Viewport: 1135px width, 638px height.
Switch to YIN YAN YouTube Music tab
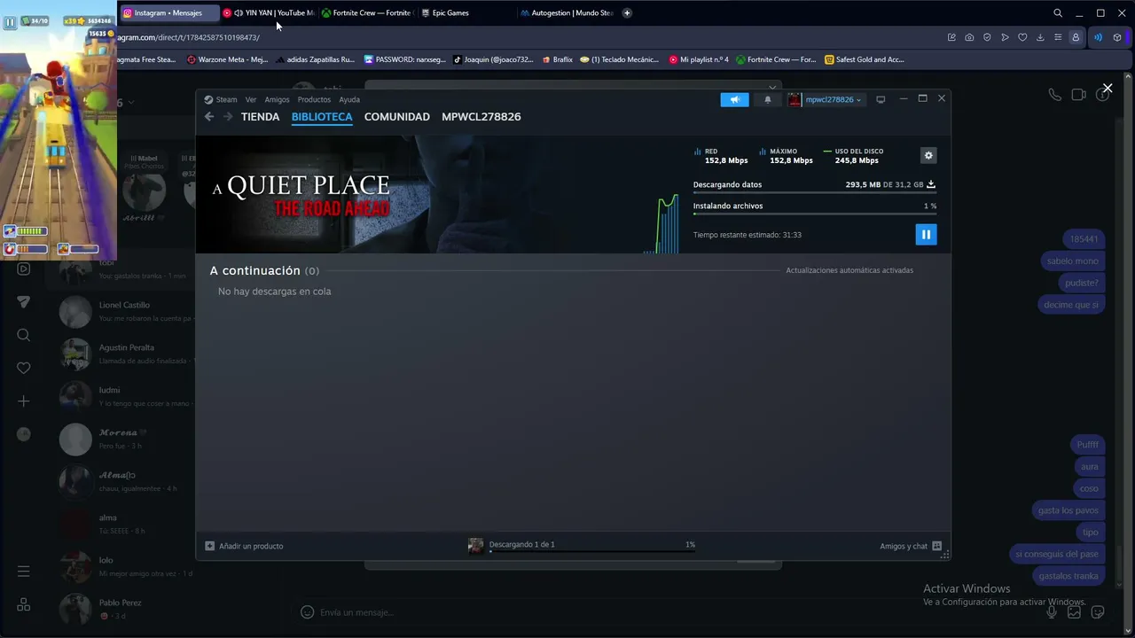pos(268,13)
